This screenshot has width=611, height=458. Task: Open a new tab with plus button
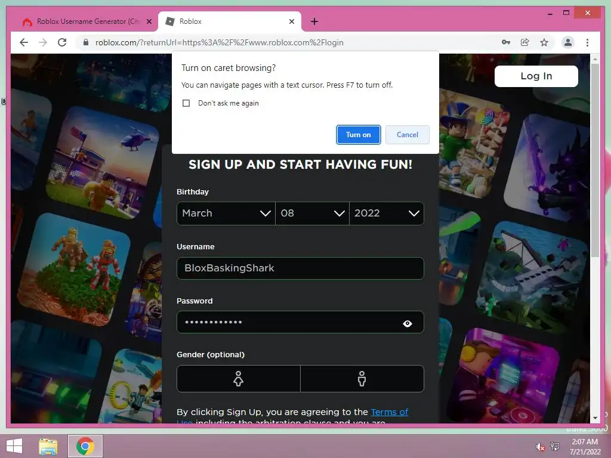[314, 21]
